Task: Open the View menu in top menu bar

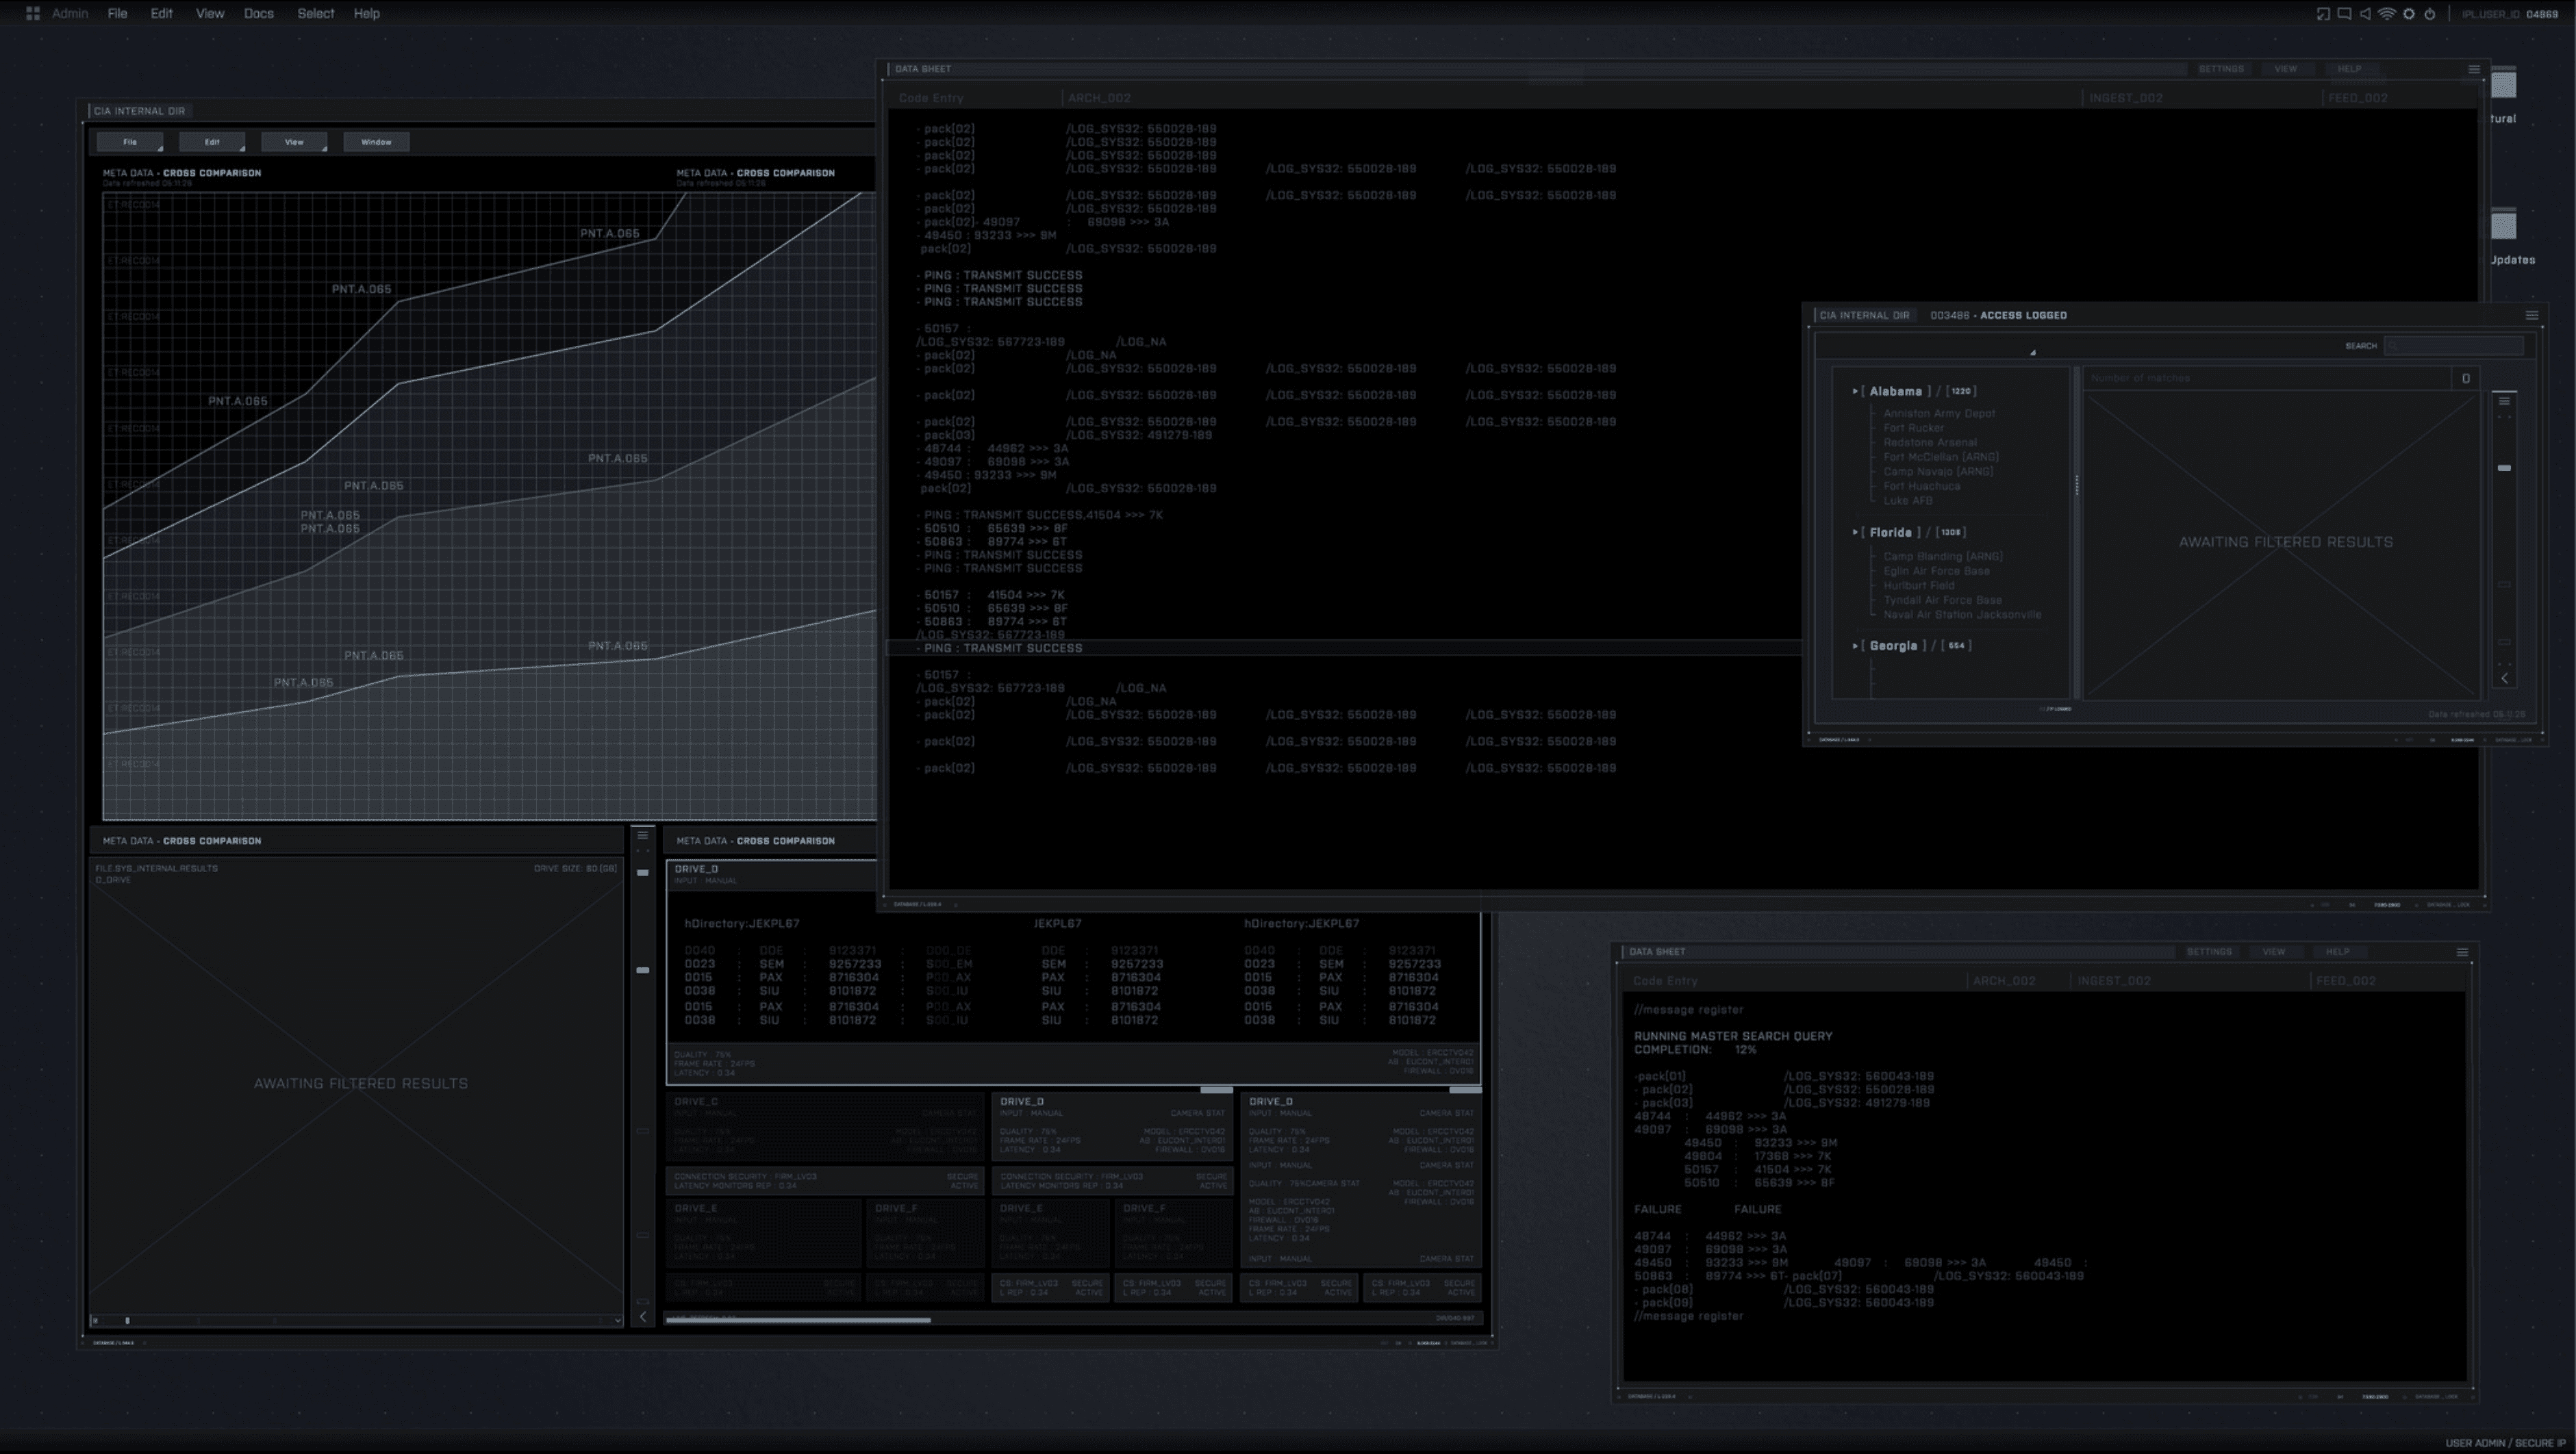Action: (x=210, y=13)
